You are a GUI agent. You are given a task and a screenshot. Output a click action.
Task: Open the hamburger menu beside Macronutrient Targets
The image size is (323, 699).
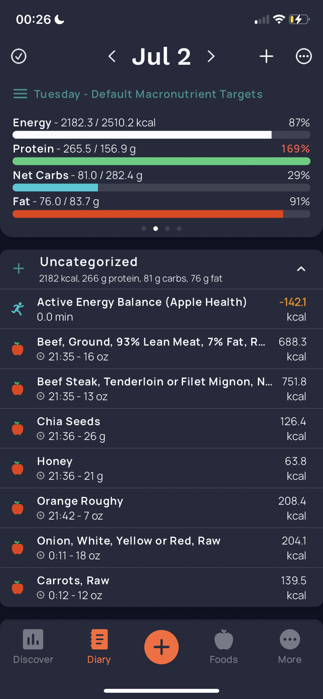[x=20, y=94]
